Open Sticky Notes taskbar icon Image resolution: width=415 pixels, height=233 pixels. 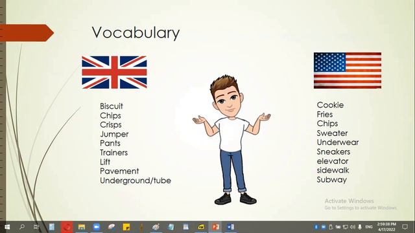pos(126,227)
